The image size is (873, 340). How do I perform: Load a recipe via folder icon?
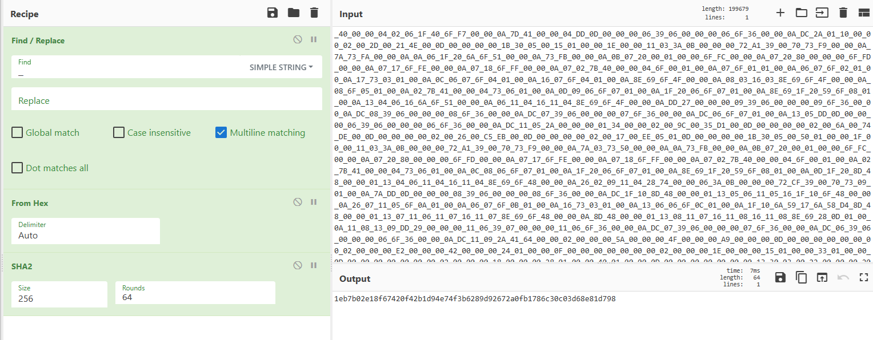[x=294, y=13]
